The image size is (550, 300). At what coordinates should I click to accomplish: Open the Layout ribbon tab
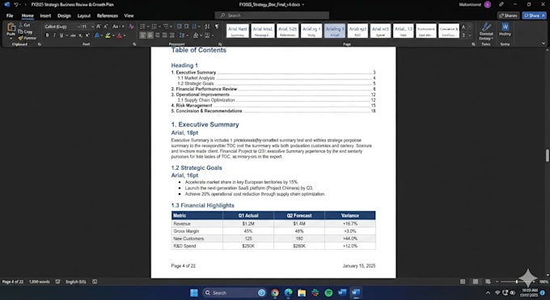click(x=84, y=16)
